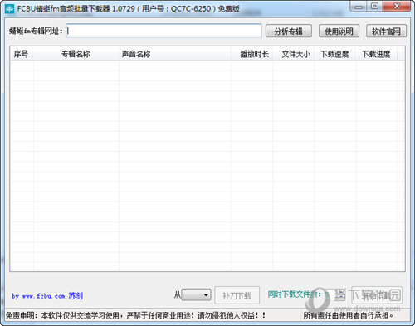This screenshot has width=415, height=326.
Task: Maximize the FCBU downloader window
Action: tap(375, 7)
